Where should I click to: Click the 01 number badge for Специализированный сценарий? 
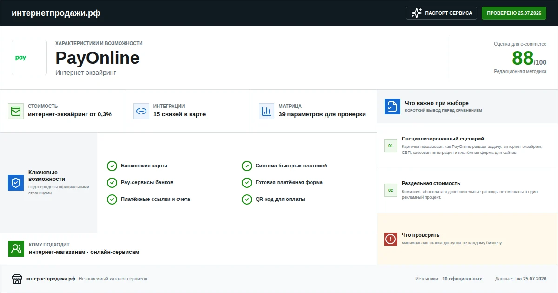coord(391,146)
